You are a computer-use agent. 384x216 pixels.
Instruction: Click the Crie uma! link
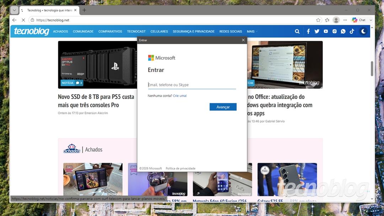(x=180, y=96)
